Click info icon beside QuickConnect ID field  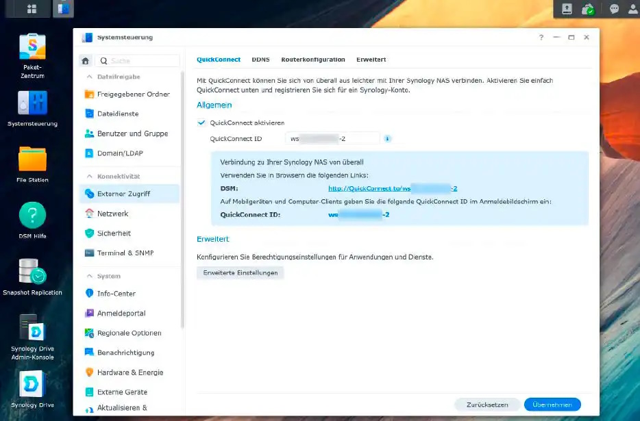387,139
